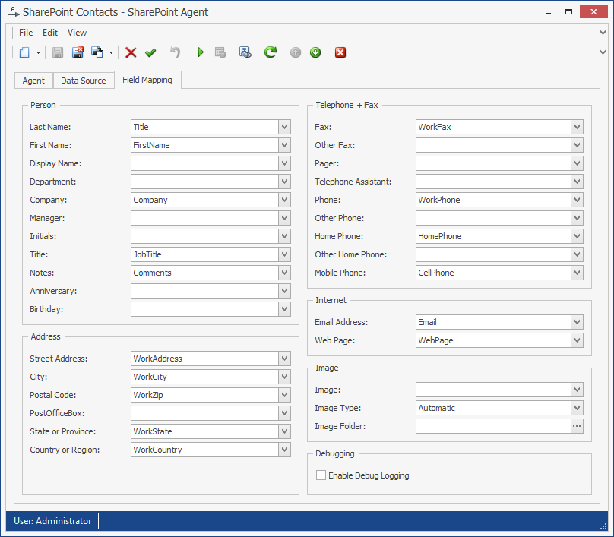
Task: Expand the PostOfficeBox dropdown arrow
Action: point(285,413)
